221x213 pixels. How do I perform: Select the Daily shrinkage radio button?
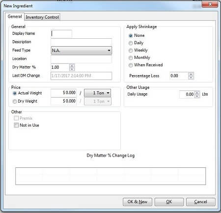point(131,43)
